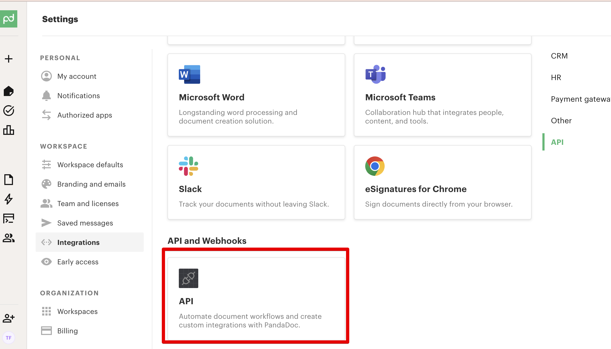
Task: Click the plus create-new icon in left rail
Action: pyautogui.click(x=9, y=59)
